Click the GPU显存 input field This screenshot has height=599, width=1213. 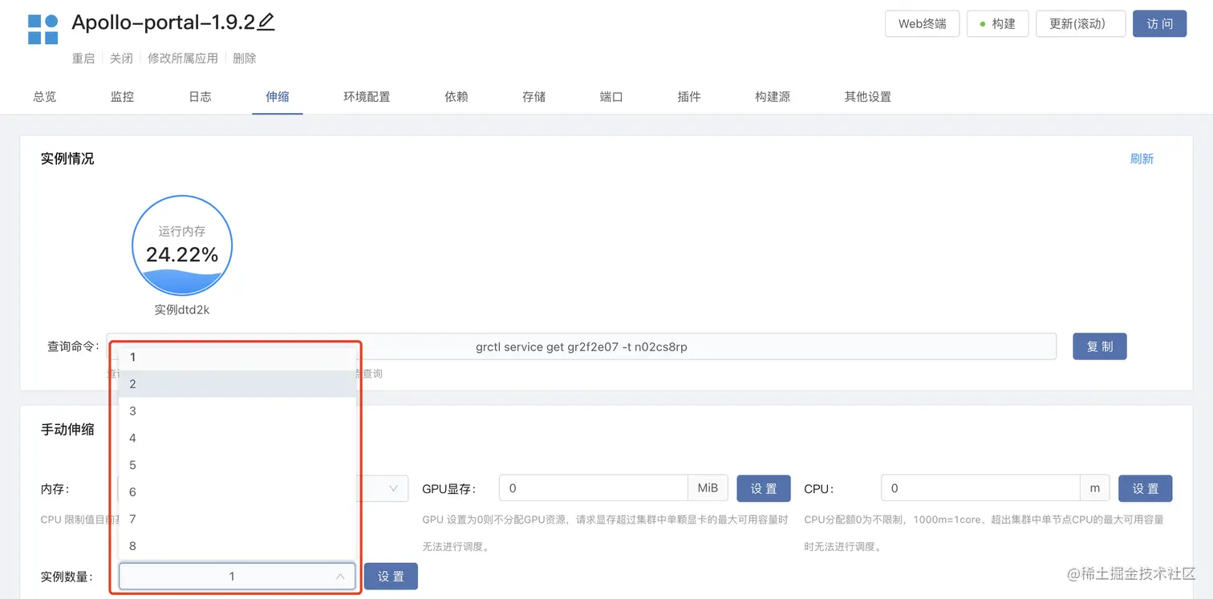pyautogui.click(x=594, y=488)
